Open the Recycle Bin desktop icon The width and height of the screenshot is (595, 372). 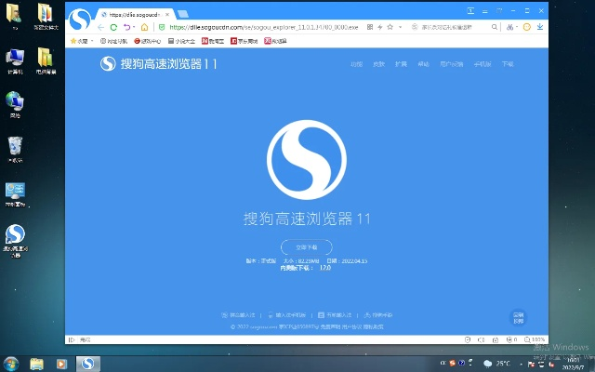[x=15, y=147]
